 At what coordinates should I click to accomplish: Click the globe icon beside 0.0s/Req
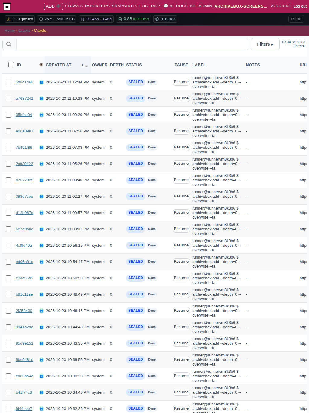[x=157, y=19]
